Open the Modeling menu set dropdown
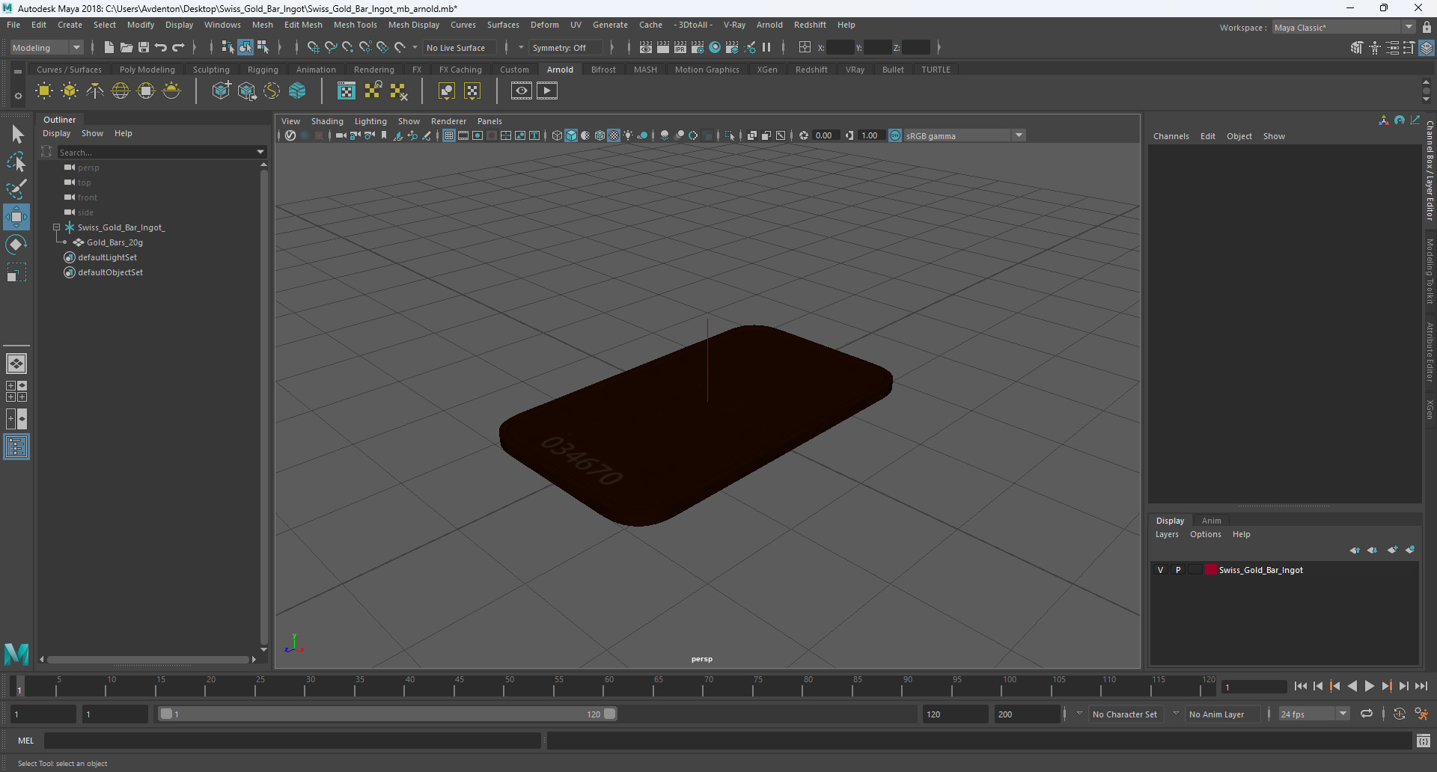 tap(46, 47)
